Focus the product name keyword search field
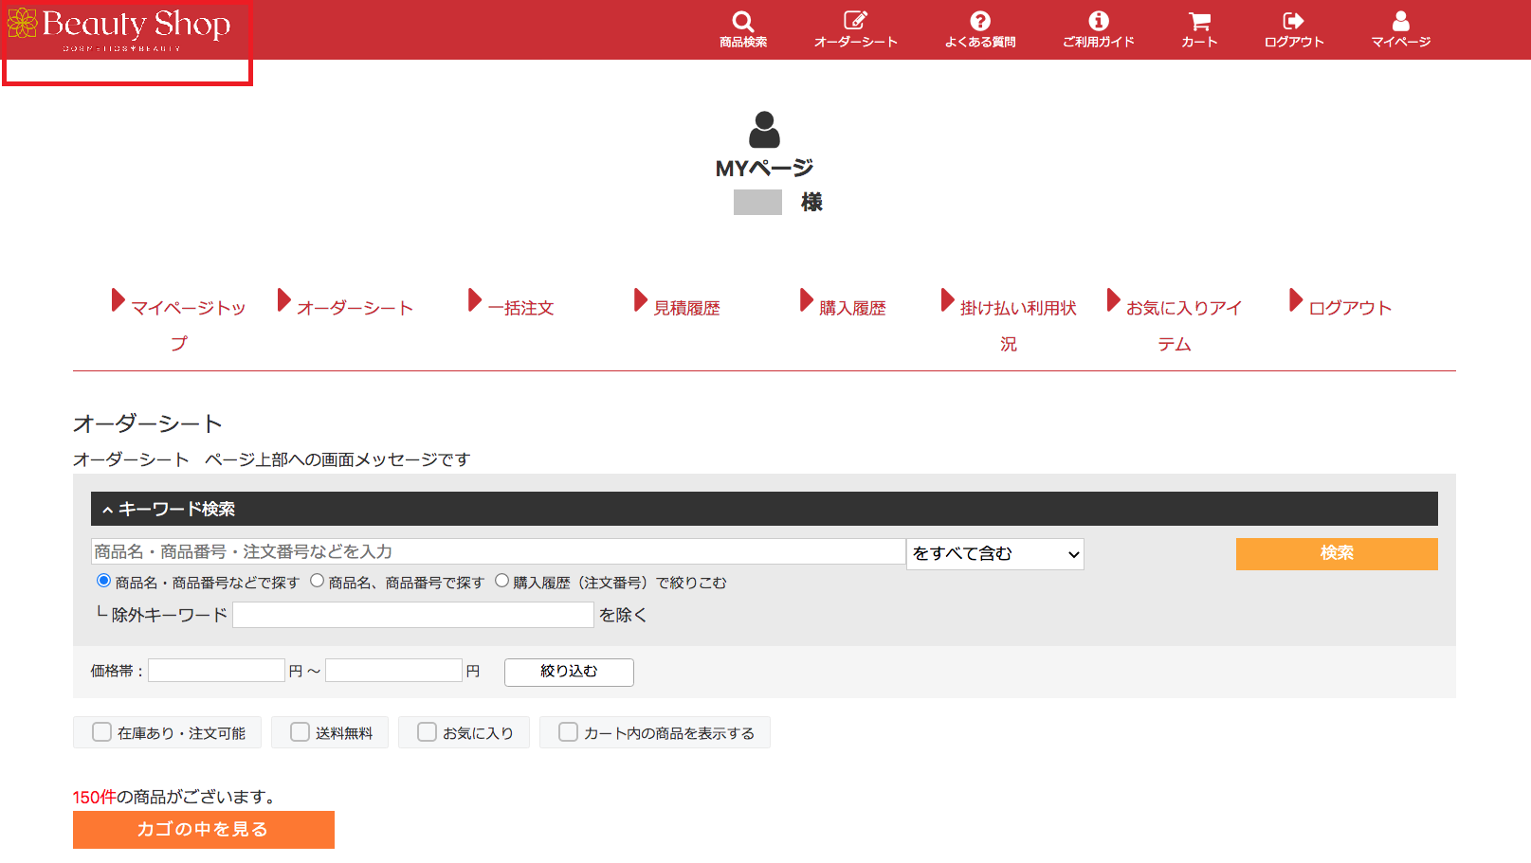This screenshot has height=863, width=1531. click(x=498, y=552)
